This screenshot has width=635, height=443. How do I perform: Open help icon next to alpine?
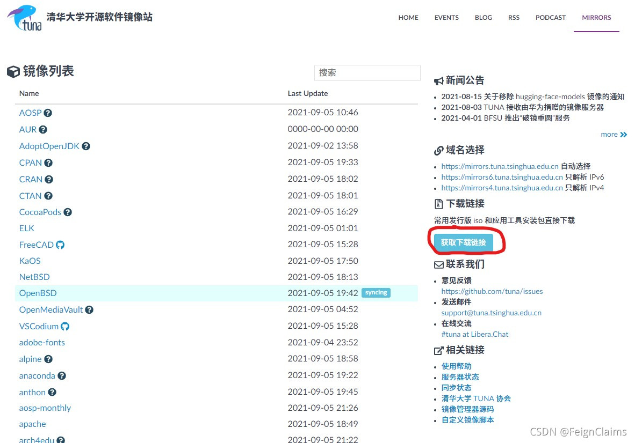[x=48, y=359]
